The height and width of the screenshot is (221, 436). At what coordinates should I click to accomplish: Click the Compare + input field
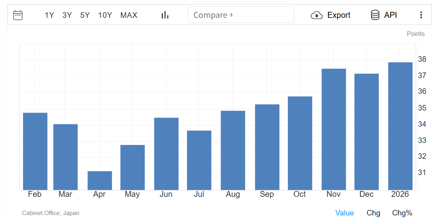pos(241,15)
